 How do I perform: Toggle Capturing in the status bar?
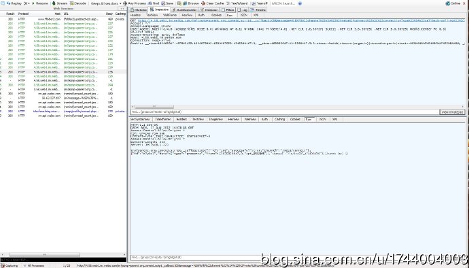[10, 265]
